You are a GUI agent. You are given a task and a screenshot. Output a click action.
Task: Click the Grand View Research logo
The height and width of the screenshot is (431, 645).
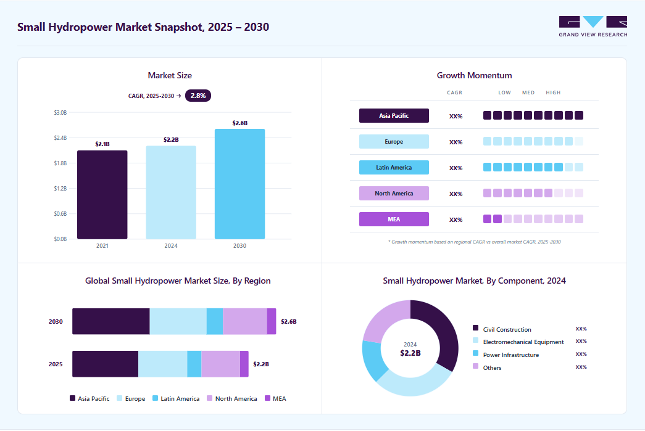[x=593, y=27]
